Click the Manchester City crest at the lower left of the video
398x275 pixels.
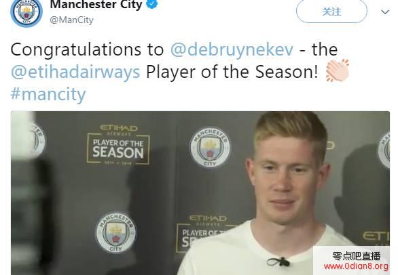115,232
